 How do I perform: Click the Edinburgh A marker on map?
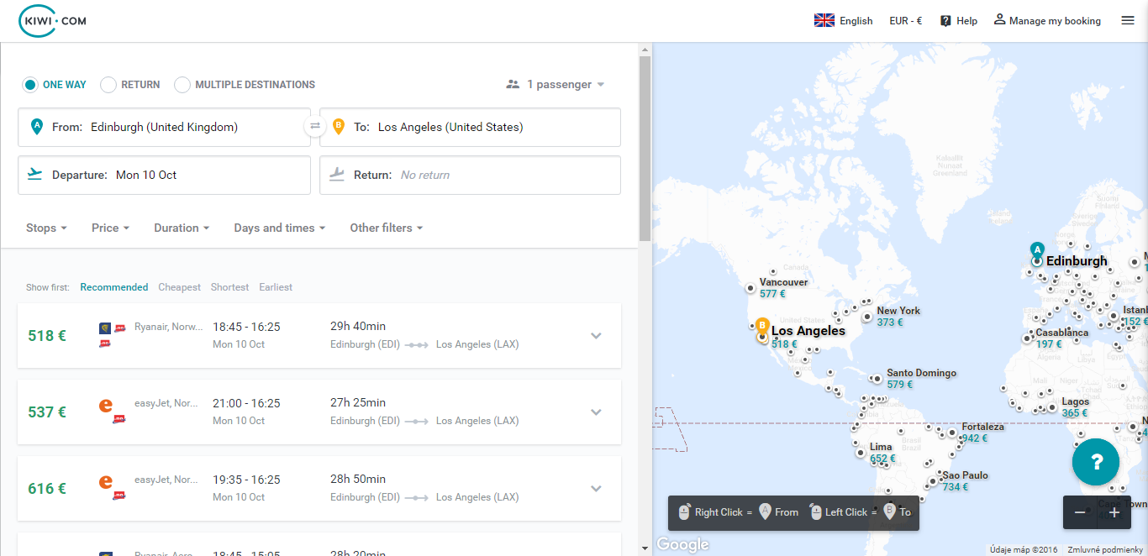click(x=1037, y=251)
